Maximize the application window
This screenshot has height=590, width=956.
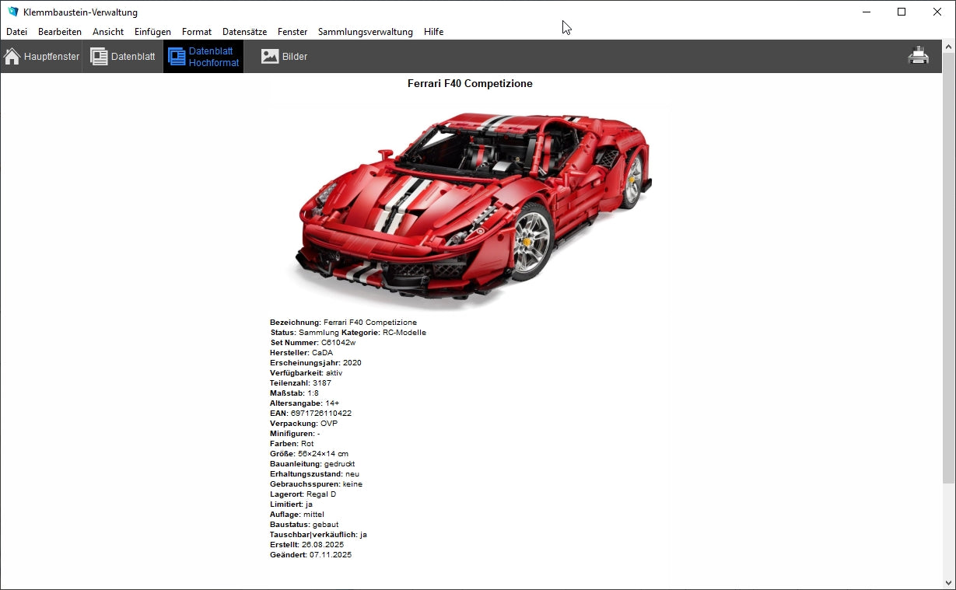[x=902, y=12]
